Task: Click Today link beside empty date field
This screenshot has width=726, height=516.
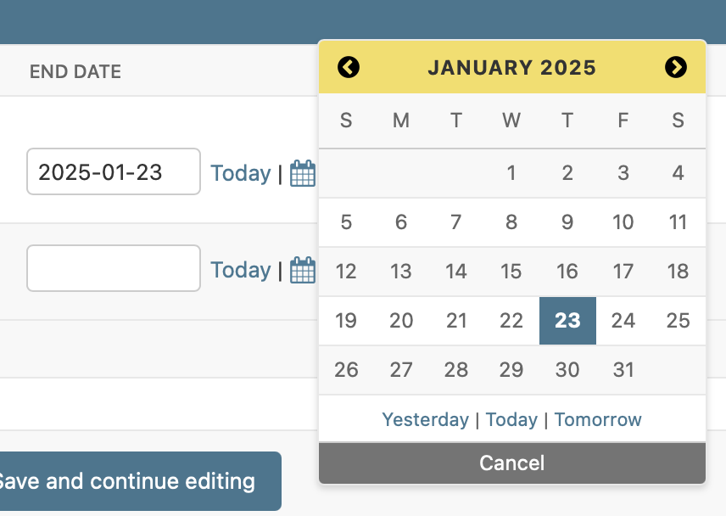Action: pyautogui.click(x=240, y=270)
